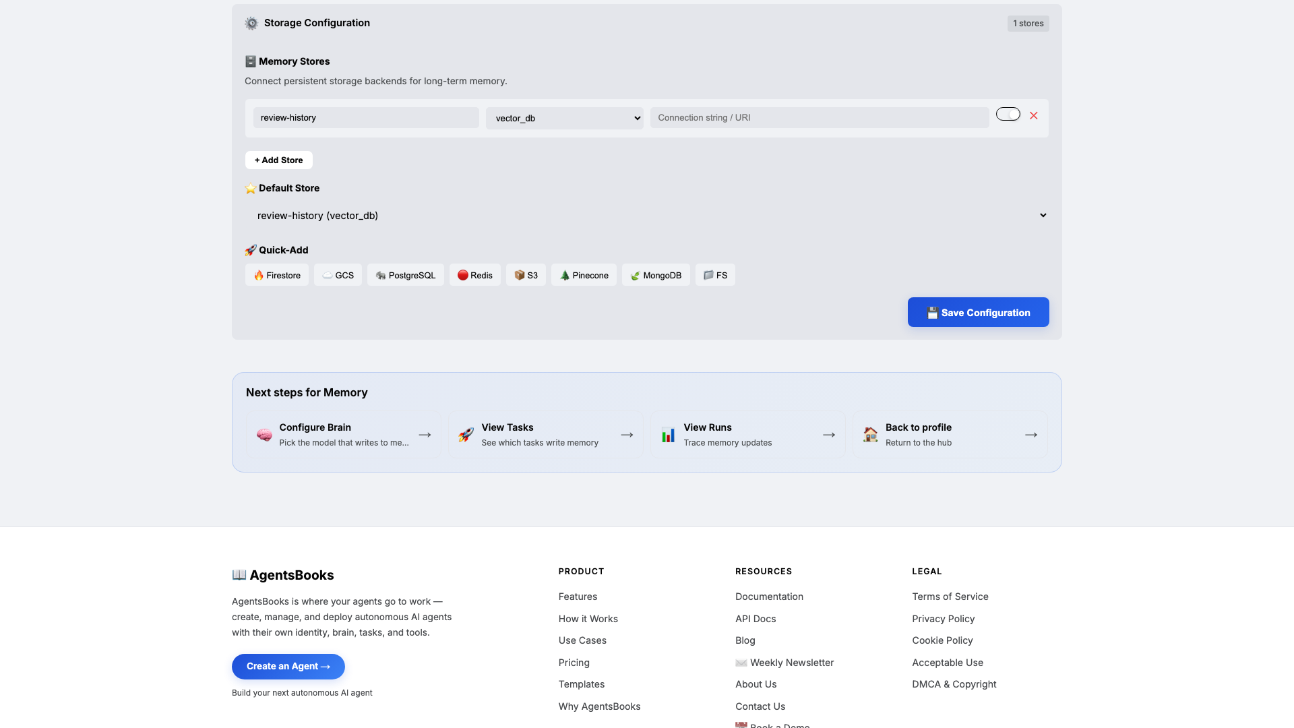Image resolution: width=1294 pixels, height=728 pixels.
Task: Delete the review-history store with red X
Action: 1034,116
